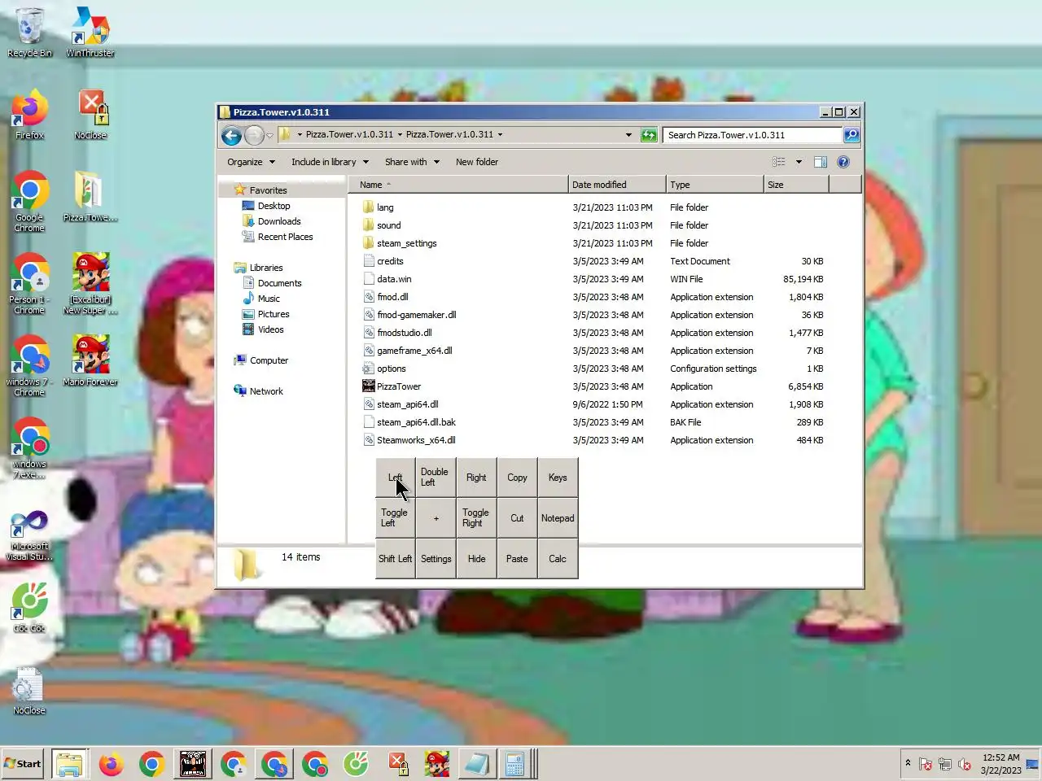Select Steamworks_x64.dll file
This screenshot has width=1042, height=781.
(x=416, y=440)
